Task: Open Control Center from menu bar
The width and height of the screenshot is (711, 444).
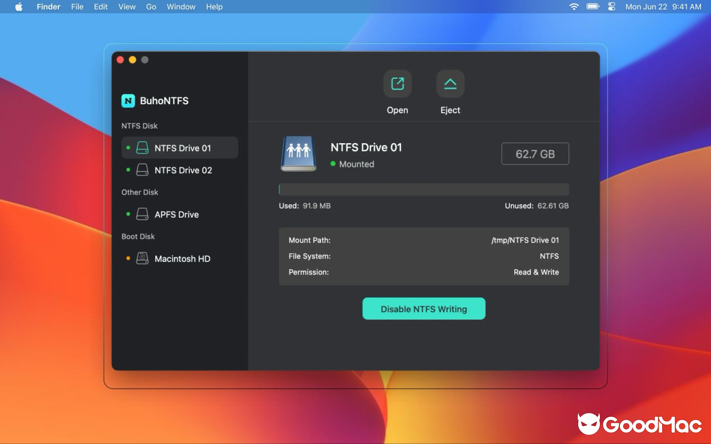Action: pyautogui.click(x=612, y=7)
